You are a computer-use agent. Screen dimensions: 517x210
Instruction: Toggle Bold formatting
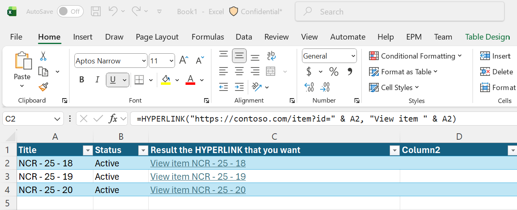coord(82,80)
